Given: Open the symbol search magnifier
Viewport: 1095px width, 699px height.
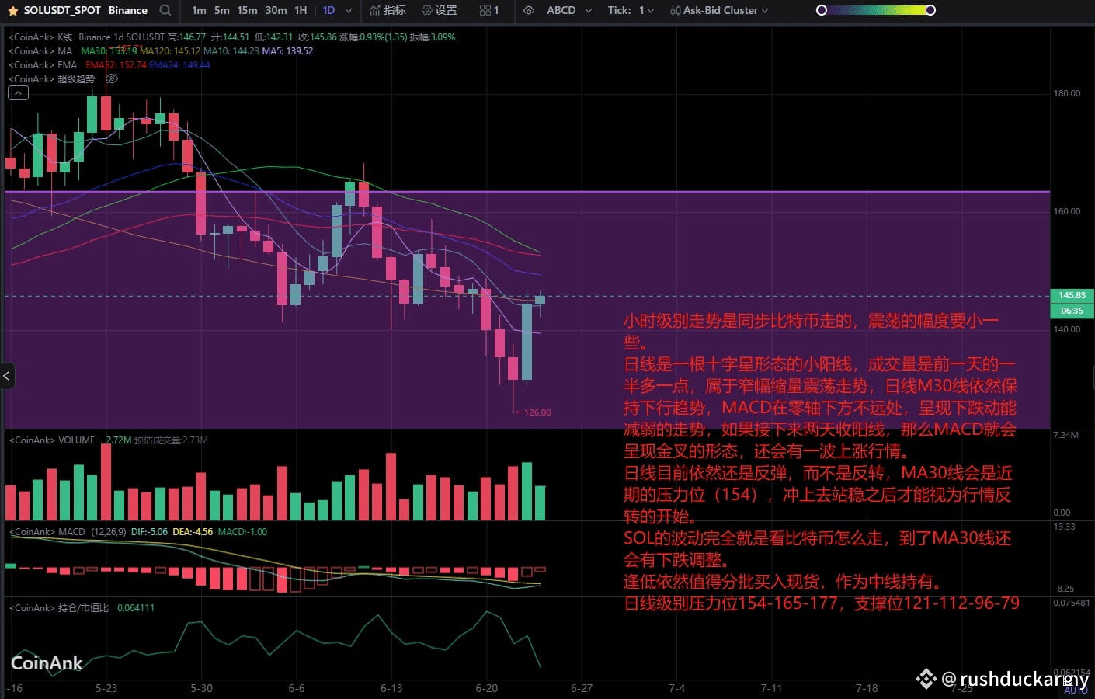Looking at the screenshot, I should [x=165, y=10].
